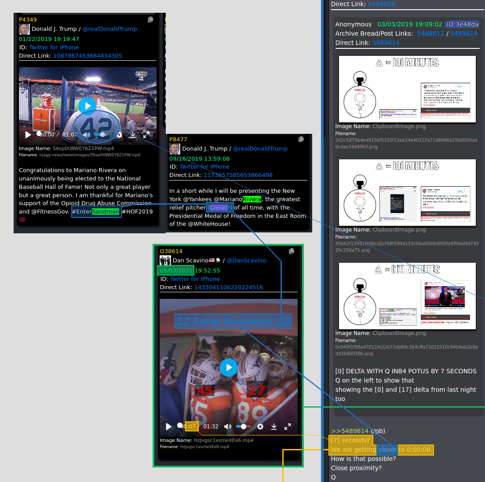Viewport: 485px width, 482px height.
Task: Visit the @DanScavino profile link
Action: tap(246, 260)
